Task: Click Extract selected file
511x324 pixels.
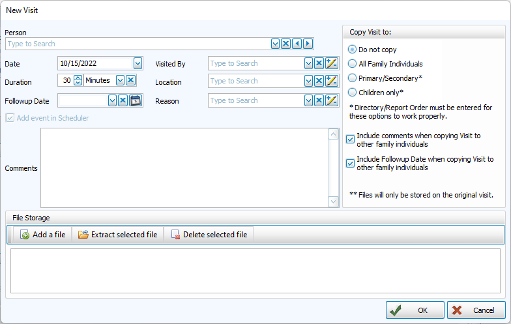Action: 118,235
